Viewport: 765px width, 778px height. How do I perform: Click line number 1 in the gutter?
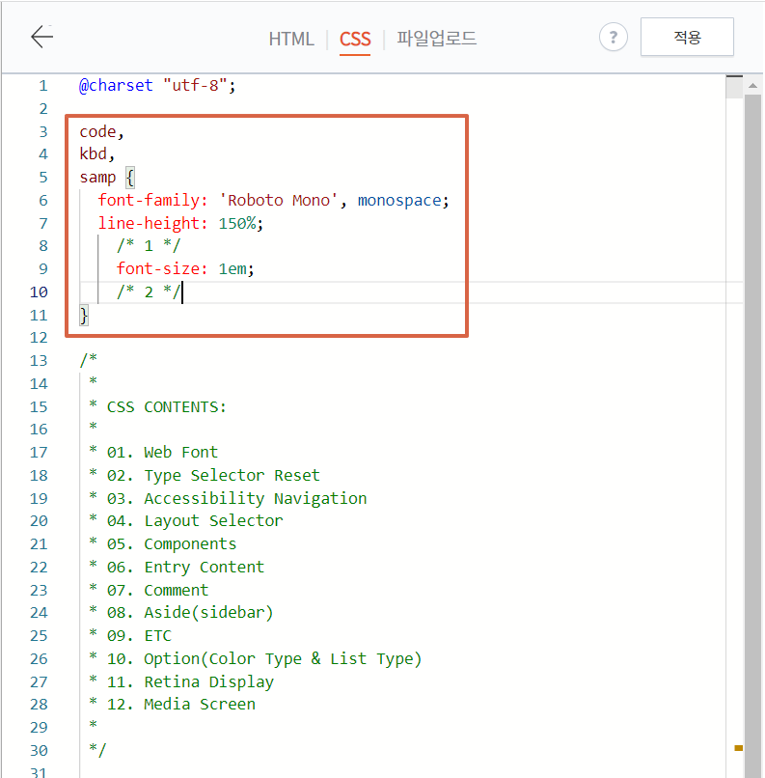(x=43, y=86)
